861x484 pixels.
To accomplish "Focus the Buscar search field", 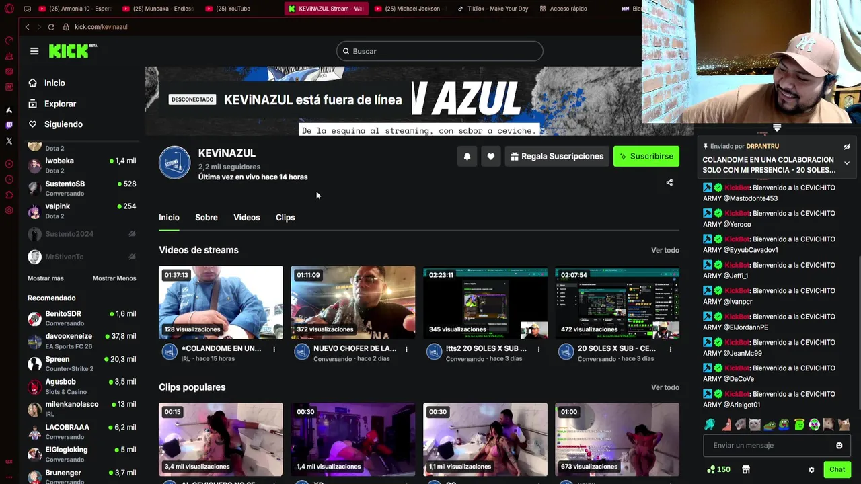I will coord(440,51).
